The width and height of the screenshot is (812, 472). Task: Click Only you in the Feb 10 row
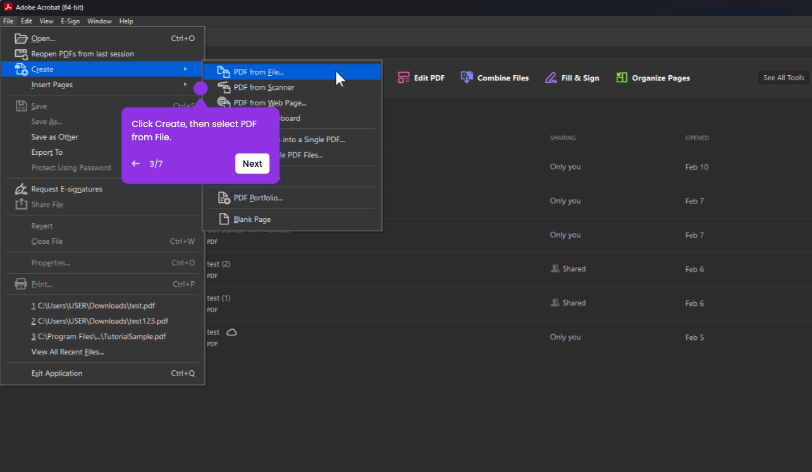click(565, 167)
